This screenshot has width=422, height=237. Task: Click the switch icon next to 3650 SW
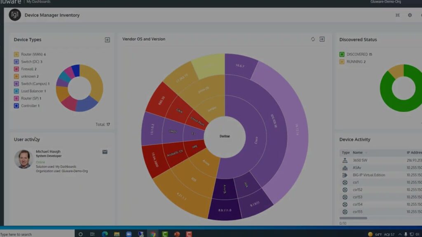pyautogui.click(x=345, y=160)
